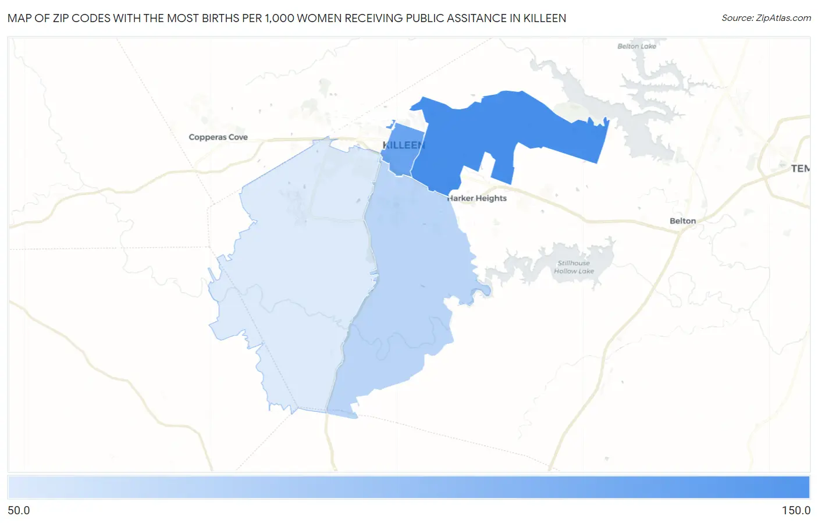Click the 150.0 legend maximum value

[796, 510]
